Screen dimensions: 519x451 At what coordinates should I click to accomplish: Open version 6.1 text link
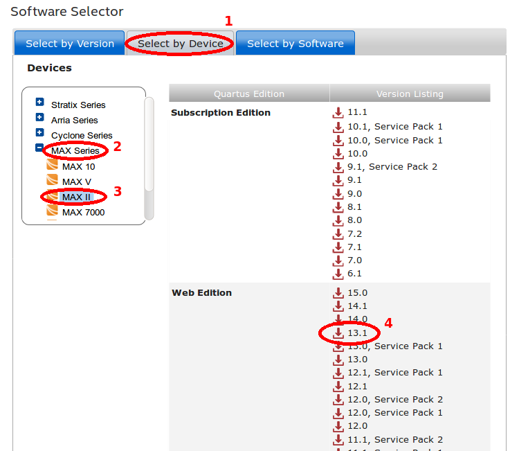click(354, 274)
